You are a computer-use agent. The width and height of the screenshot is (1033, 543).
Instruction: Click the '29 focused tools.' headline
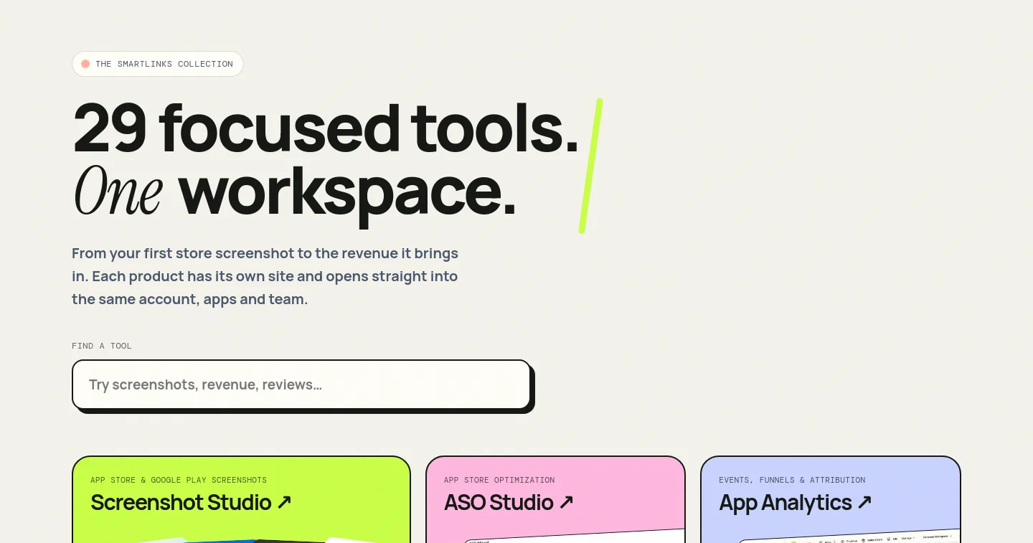pos(326,128)
